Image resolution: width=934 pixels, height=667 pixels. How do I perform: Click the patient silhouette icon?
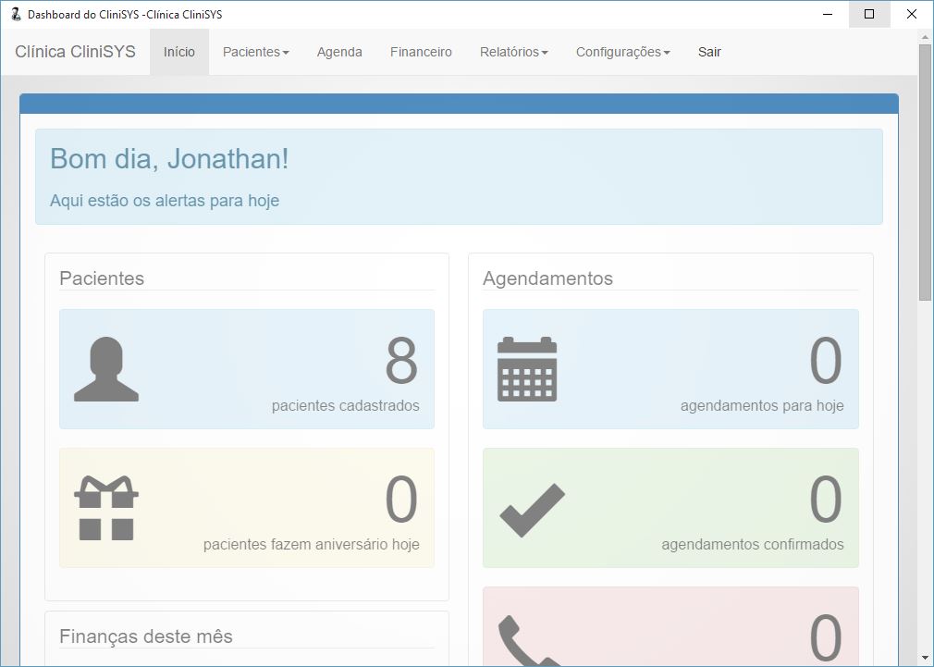point(106,369)
